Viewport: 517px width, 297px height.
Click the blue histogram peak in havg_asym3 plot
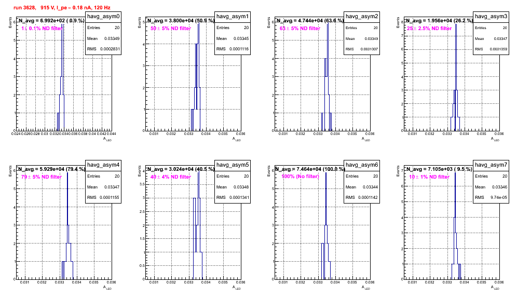[x=456, y=25]
